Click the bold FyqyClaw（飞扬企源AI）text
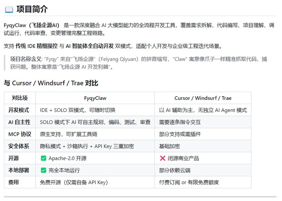 point(32,25)
